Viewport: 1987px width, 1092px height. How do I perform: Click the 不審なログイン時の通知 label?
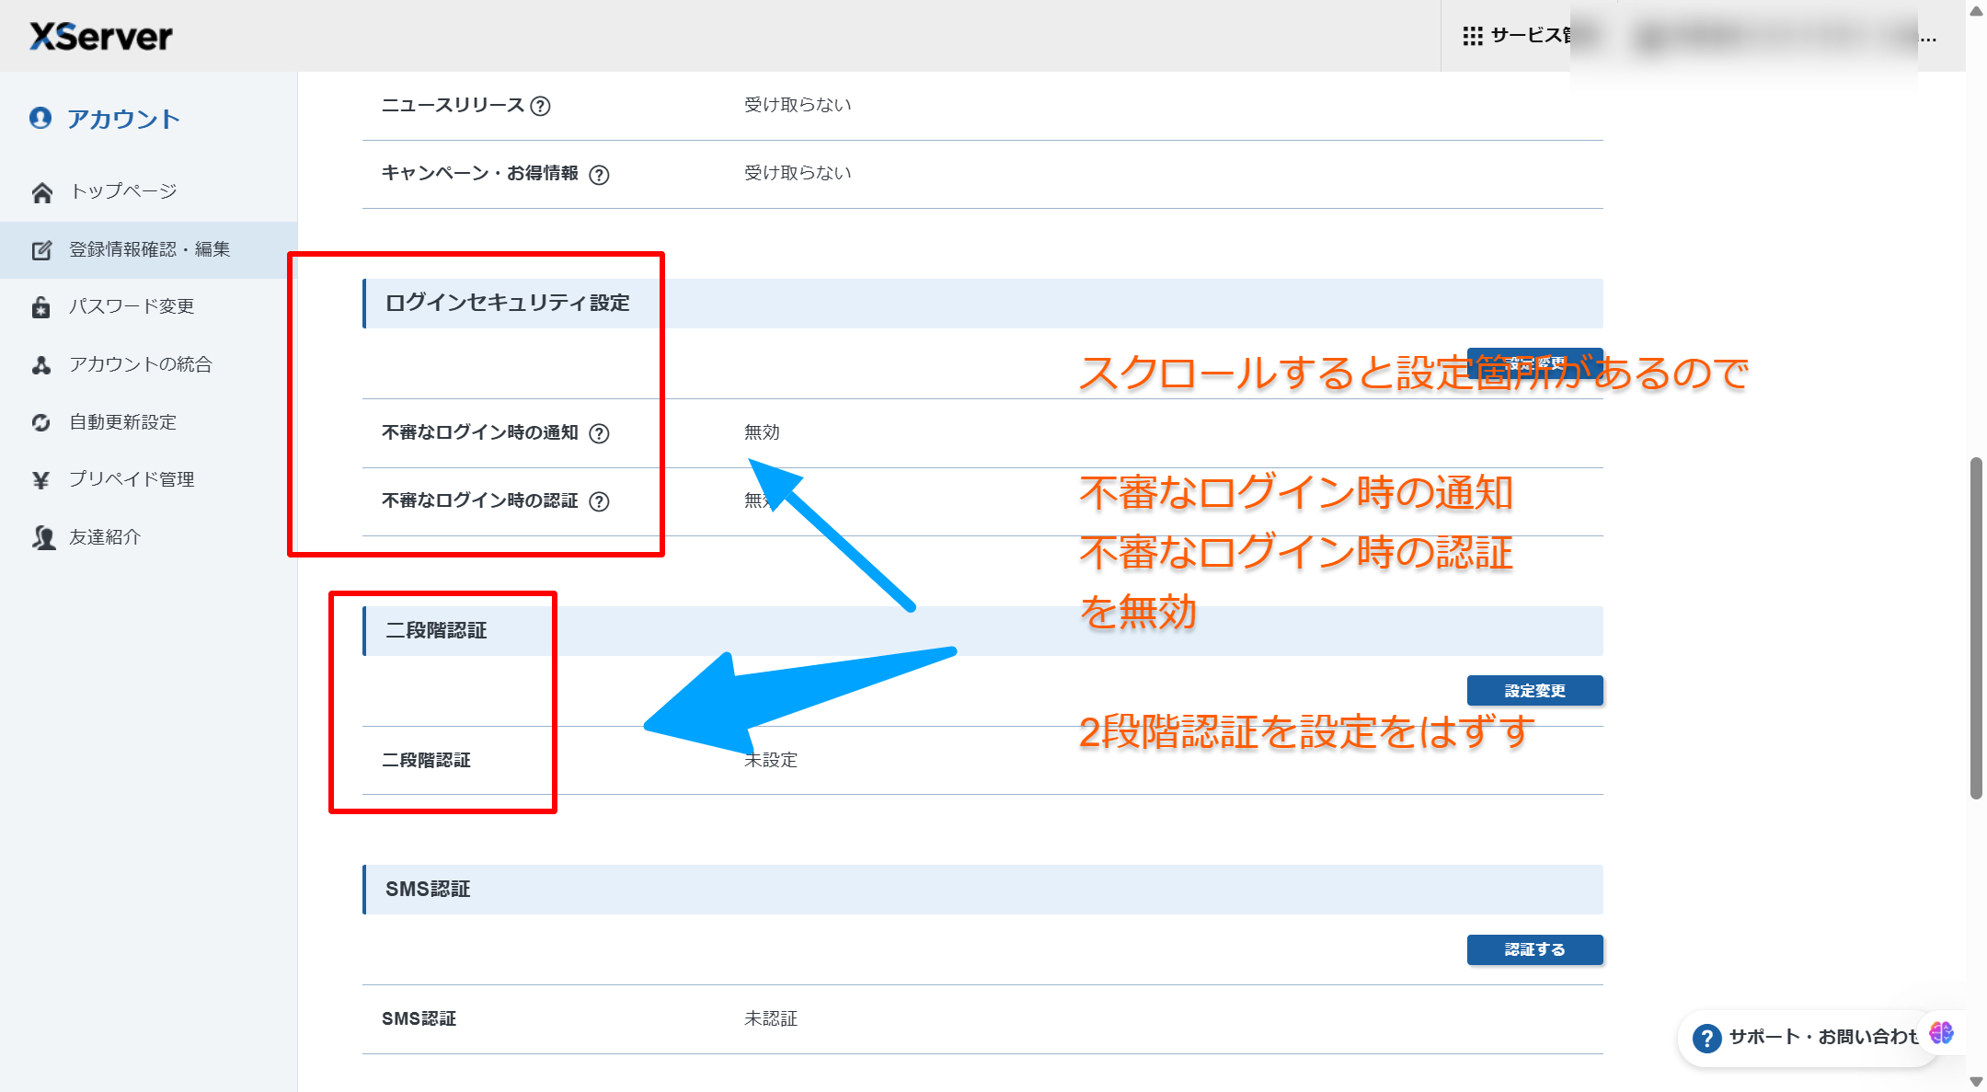[x=480, y=432]
